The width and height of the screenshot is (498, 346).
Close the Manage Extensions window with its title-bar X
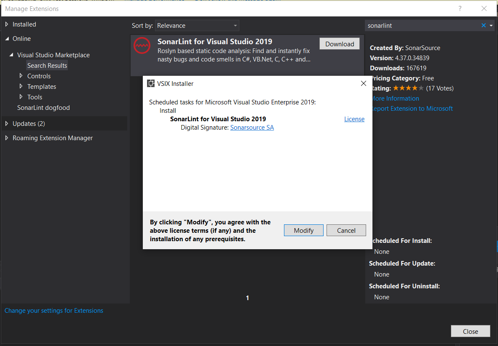point(484,8)
